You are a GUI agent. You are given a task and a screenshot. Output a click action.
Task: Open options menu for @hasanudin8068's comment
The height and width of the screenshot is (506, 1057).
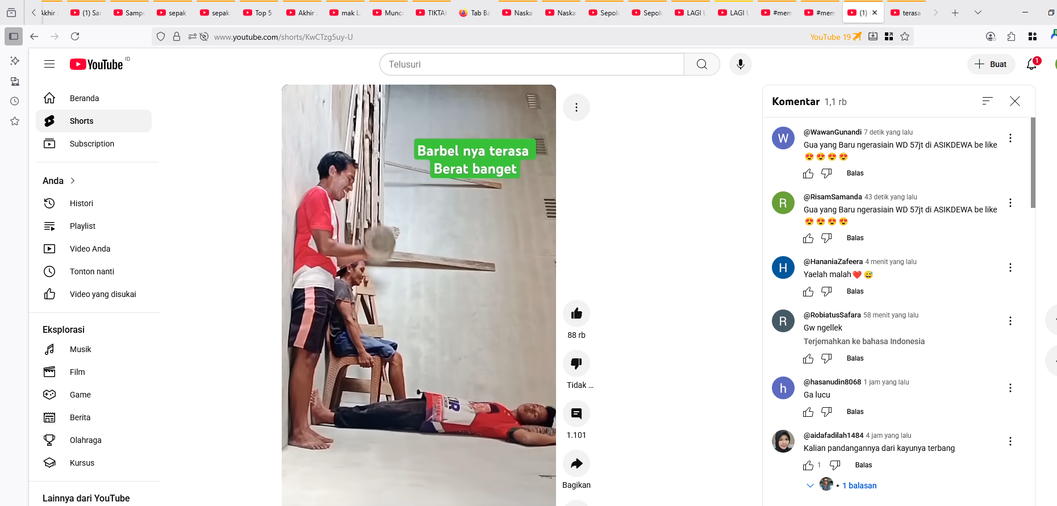pos(1010,388)
